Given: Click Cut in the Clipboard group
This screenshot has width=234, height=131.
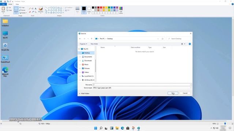Looking at the screenshot, I should click(9, 7).
